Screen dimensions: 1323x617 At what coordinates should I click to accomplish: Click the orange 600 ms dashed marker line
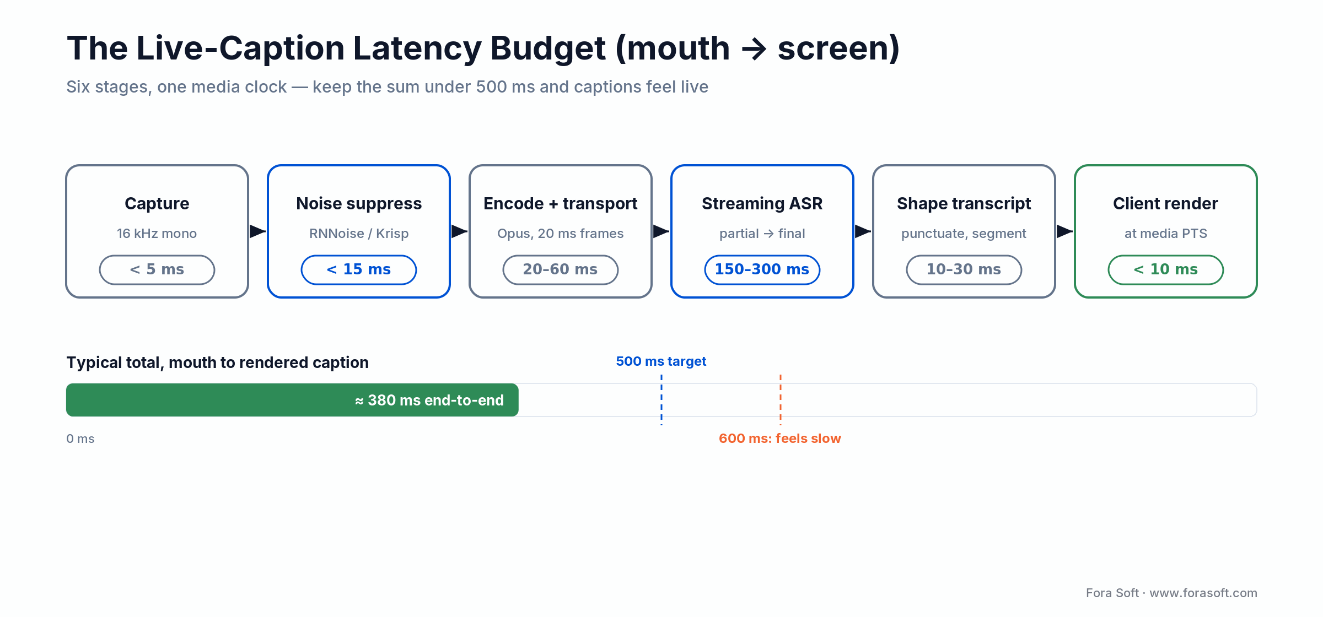[781, 400]
